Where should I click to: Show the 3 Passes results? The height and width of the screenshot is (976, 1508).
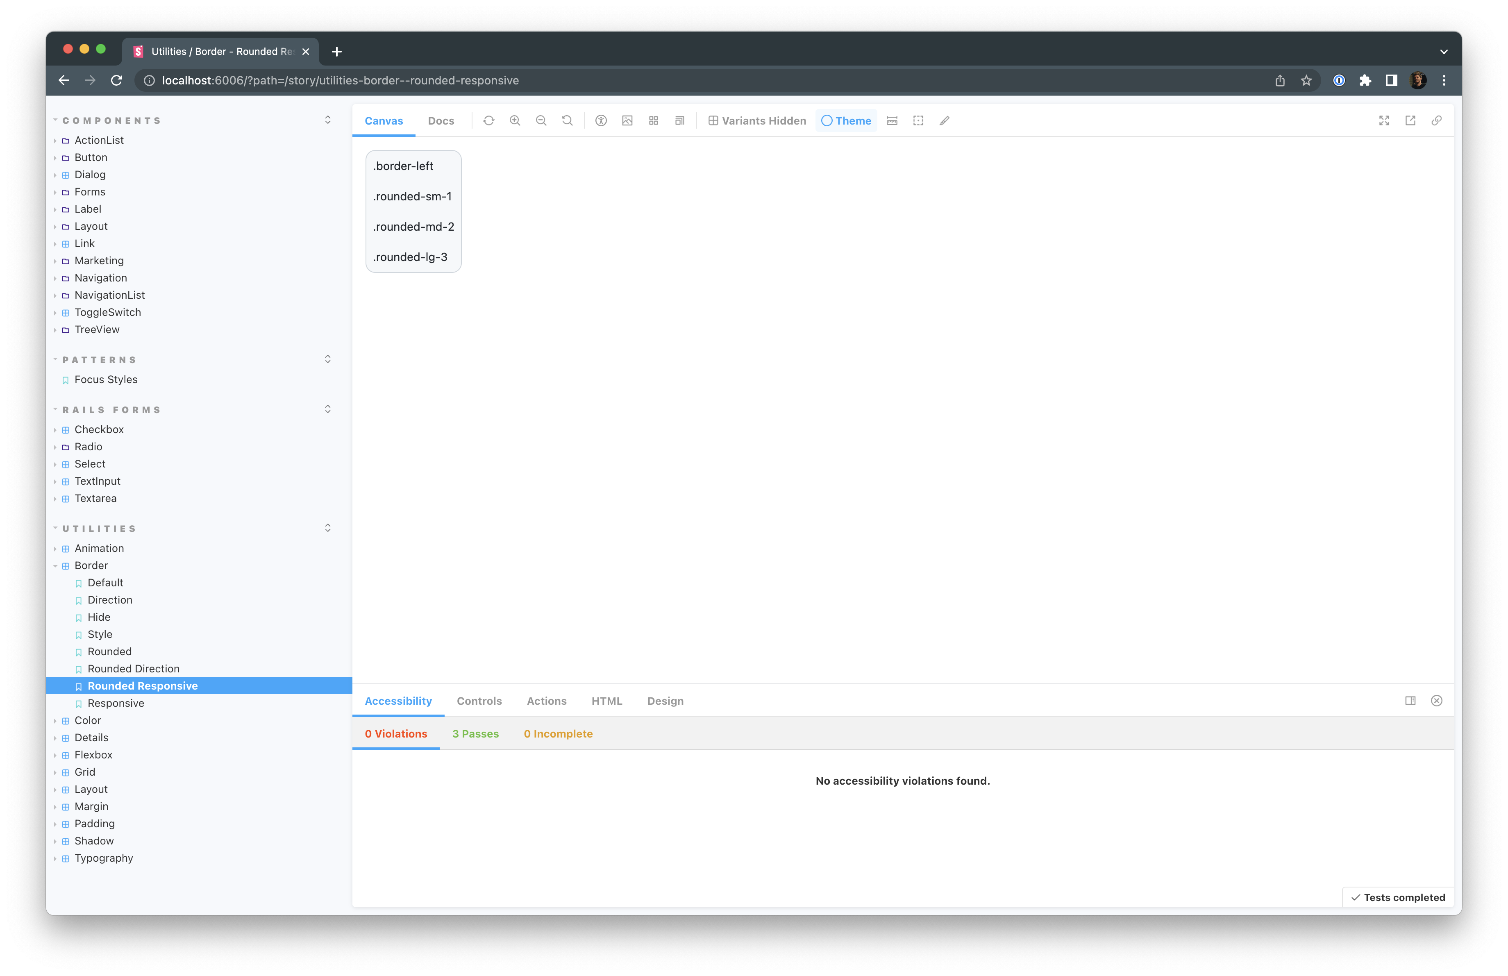click(475, 733)
